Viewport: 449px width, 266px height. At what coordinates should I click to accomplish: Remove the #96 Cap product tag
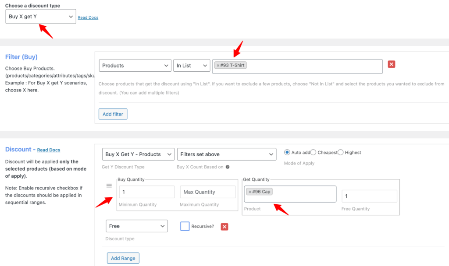click(249, 191)
